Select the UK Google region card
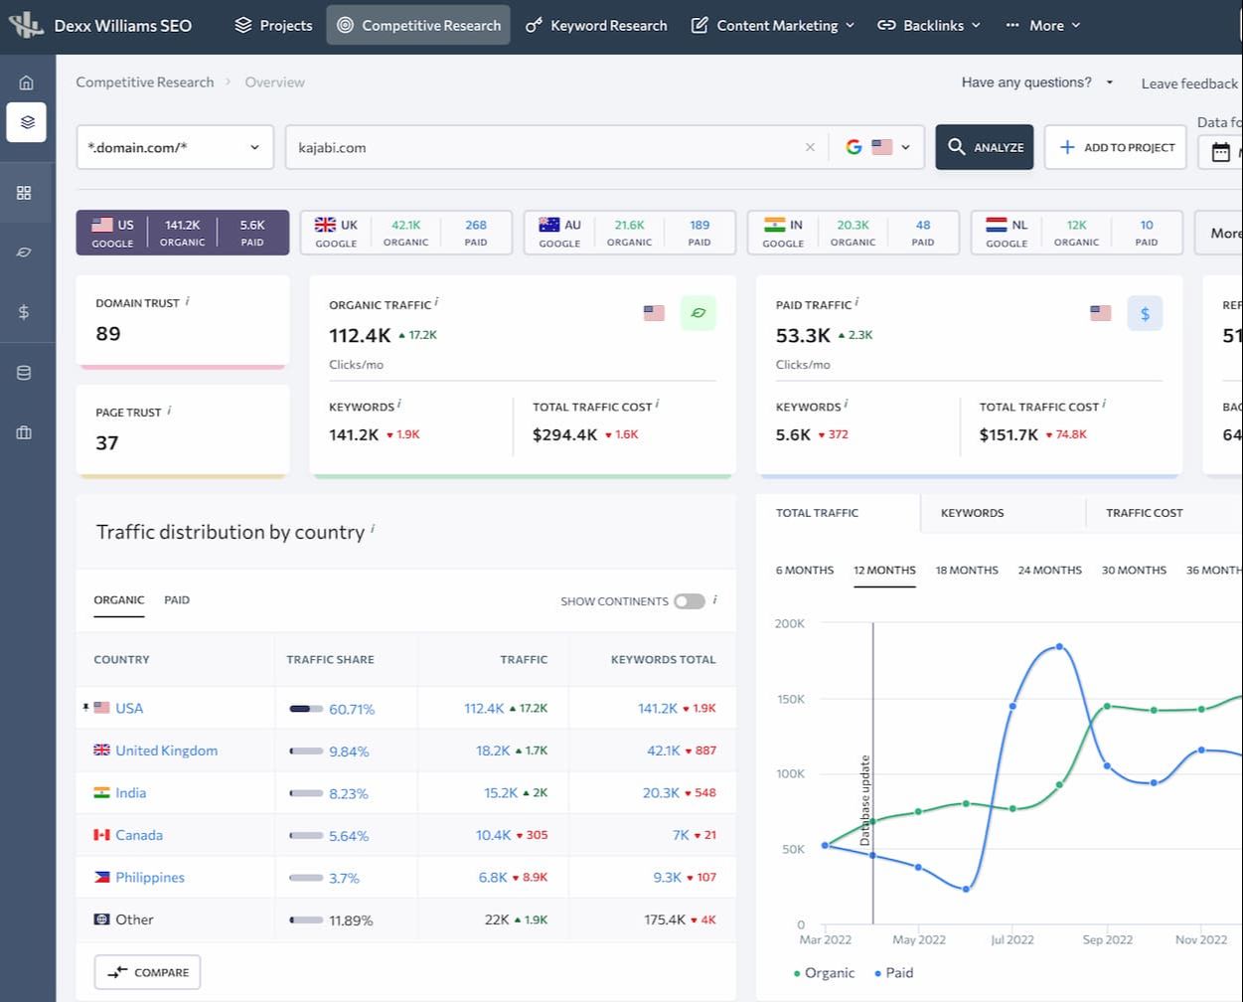The height and width of the screenshot is (1002, 1243). [406, 233]
